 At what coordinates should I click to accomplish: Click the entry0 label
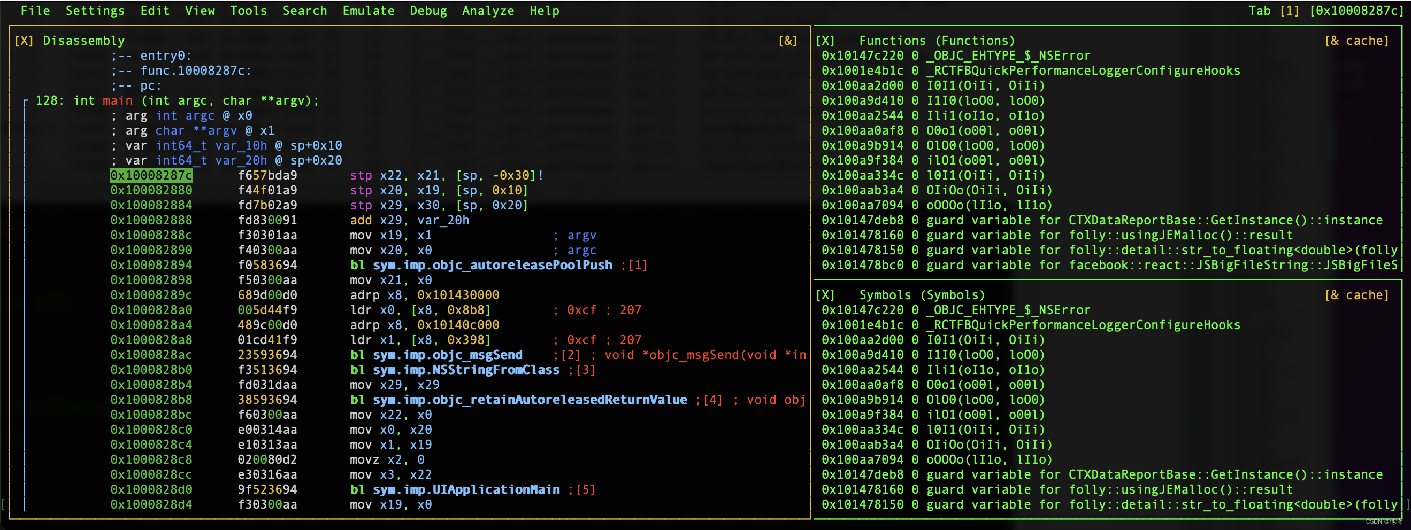(166, 55)
